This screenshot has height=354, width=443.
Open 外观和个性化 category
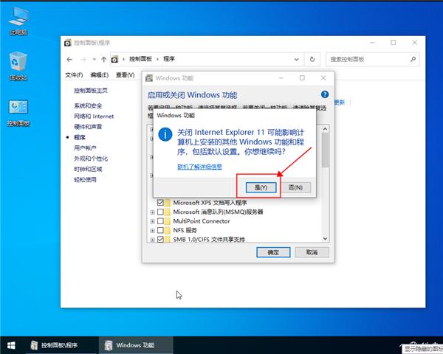(x=91, y=159)
